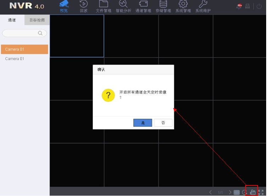Screen dimensions: 269x196
Task: Open the 预览 live view module
Action: (64, 6)
